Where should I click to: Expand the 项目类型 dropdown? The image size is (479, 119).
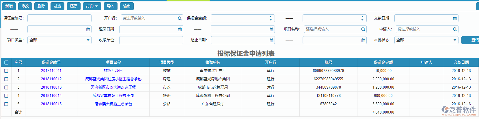pyautogui.click(x=88, y=40)
